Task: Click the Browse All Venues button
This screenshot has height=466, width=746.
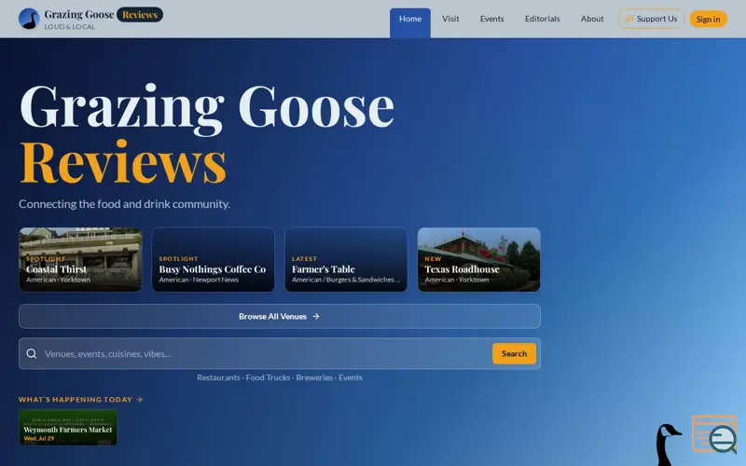Action: pyautogui.click(x=280, y=316)
